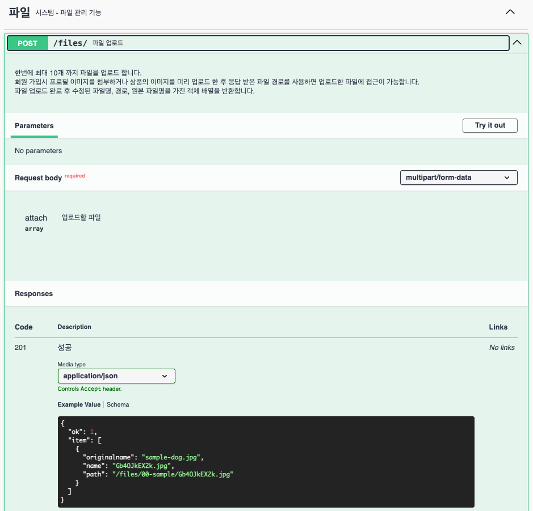
Task: Click the No links text
Action: (x=502, y=347)
